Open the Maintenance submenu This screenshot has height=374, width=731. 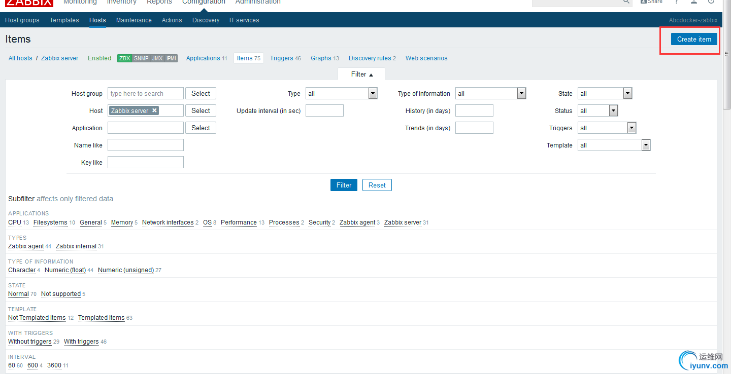[134, 20]
